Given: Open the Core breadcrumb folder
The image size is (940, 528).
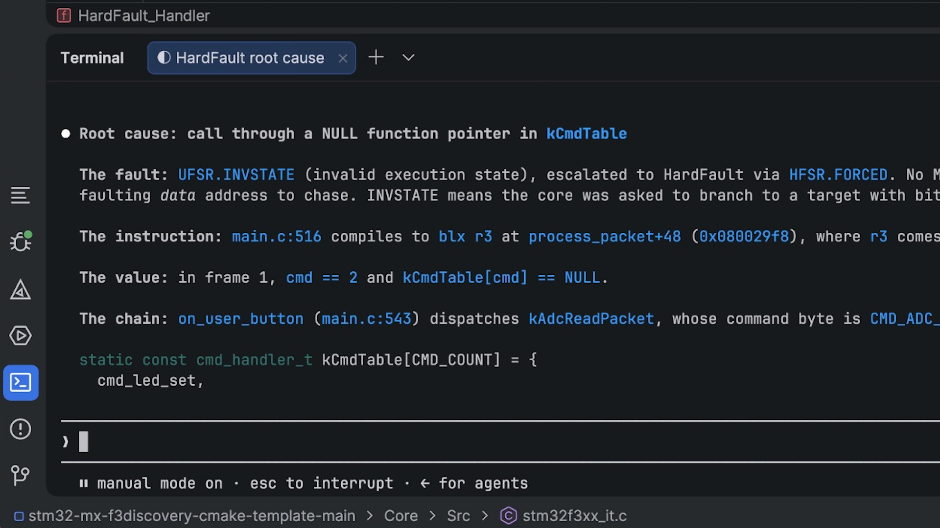Looking at the screenshot, I should point(400,516).
